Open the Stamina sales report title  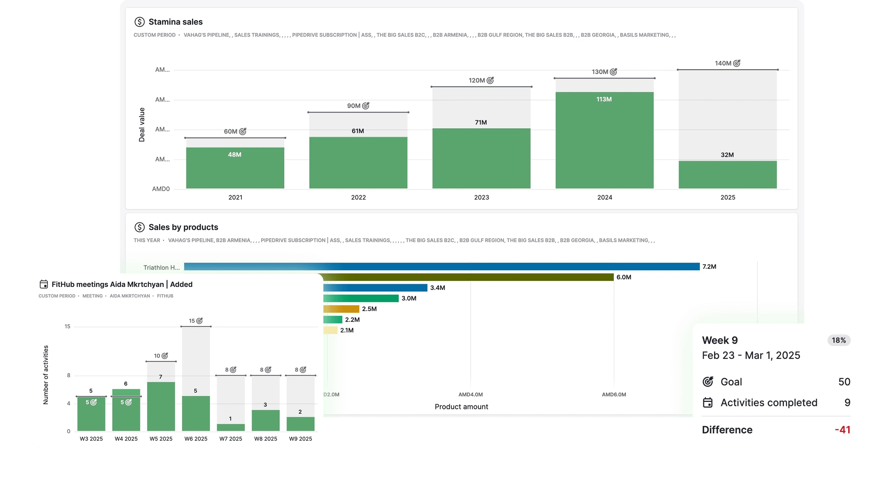175,22
